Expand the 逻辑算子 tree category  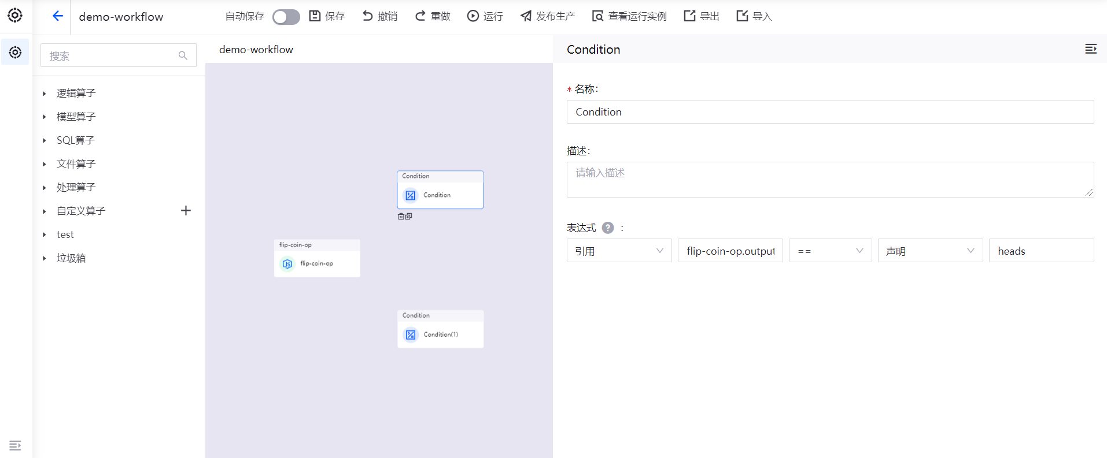pyautogui.click(x=45, y=93)
